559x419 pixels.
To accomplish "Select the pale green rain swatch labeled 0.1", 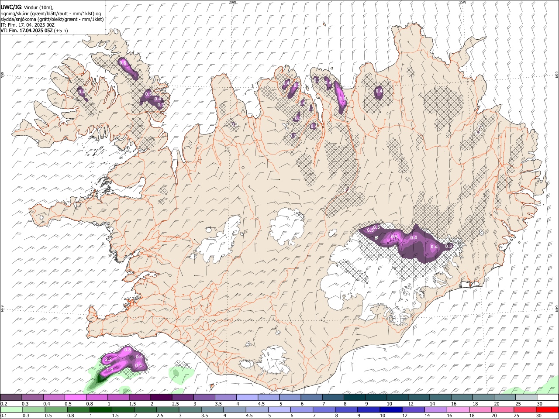I will point(11,410).
